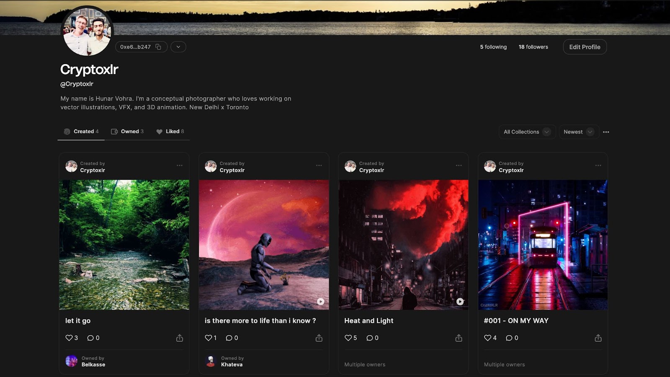Visit owner Khateva's profile
Screen dimensions: 670x377
point(232,364)
